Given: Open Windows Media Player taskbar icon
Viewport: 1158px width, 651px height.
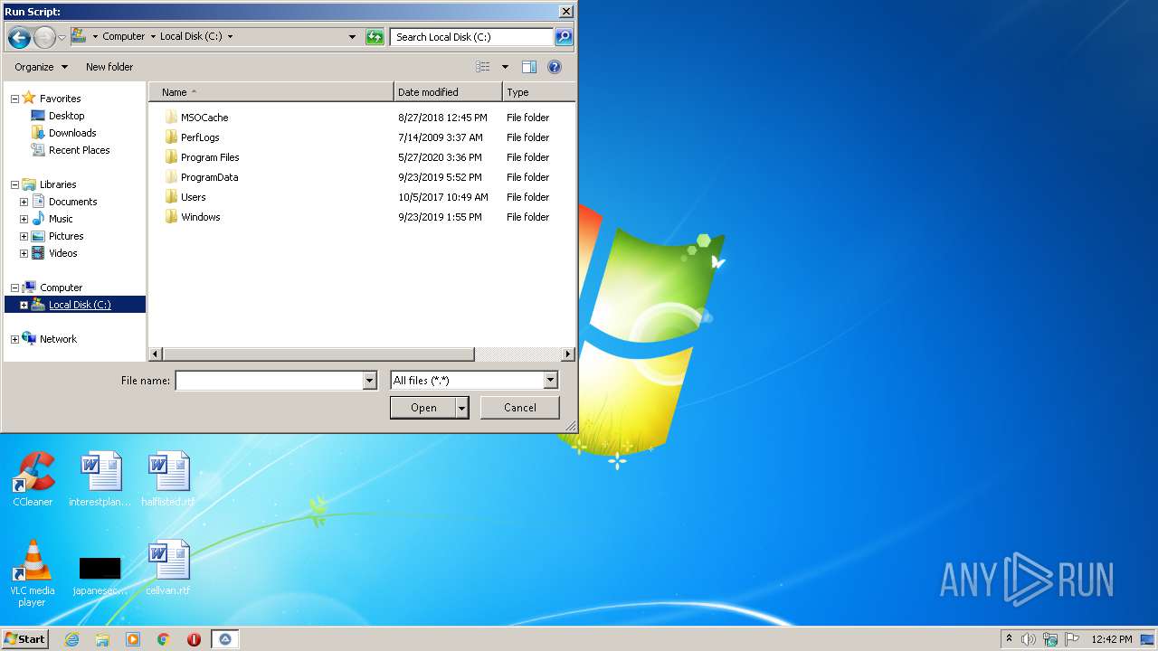Looking at the screenshot, I should (133, 639).
